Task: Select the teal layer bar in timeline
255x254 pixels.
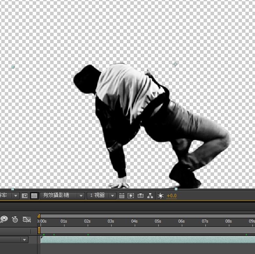Action: (148, 240)
